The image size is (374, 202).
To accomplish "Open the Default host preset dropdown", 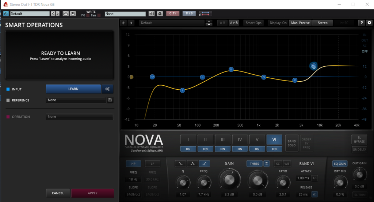I will coord(30,14).
